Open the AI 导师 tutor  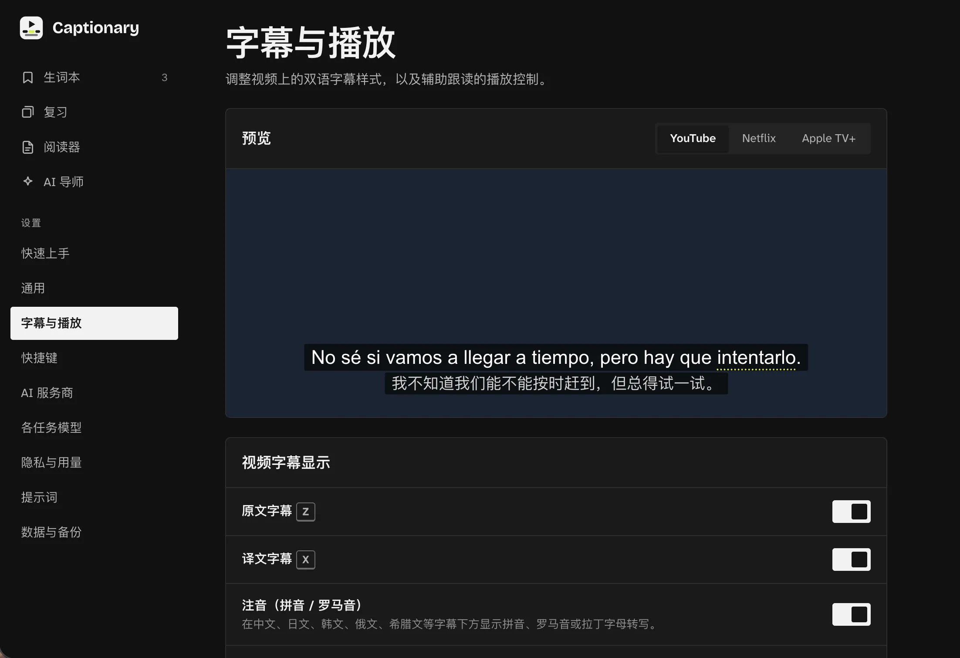point(94,182)
